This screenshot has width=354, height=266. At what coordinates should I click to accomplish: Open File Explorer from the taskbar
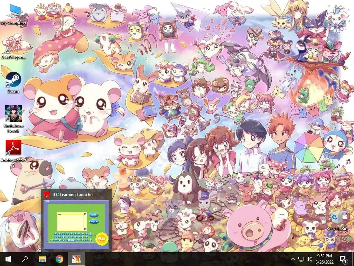[42, 259]
